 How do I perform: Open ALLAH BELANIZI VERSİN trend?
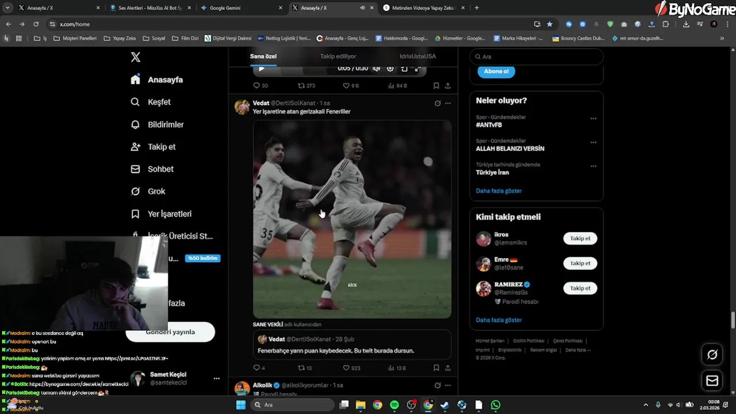pyautogui.click(x=510, y=148)
